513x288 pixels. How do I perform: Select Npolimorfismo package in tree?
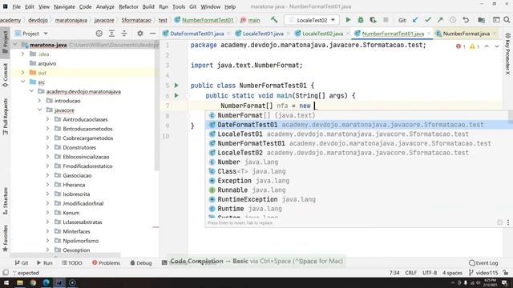tap(80, 241)
